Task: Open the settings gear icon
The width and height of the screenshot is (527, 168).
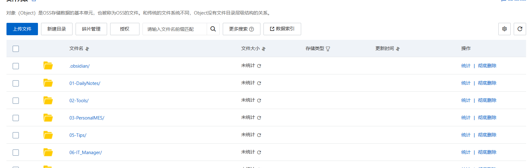Action: coord(504,29)
